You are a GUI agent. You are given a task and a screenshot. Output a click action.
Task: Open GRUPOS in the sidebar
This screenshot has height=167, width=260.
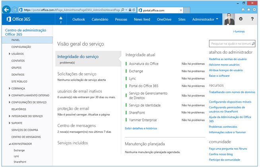(x=16, y=68)
